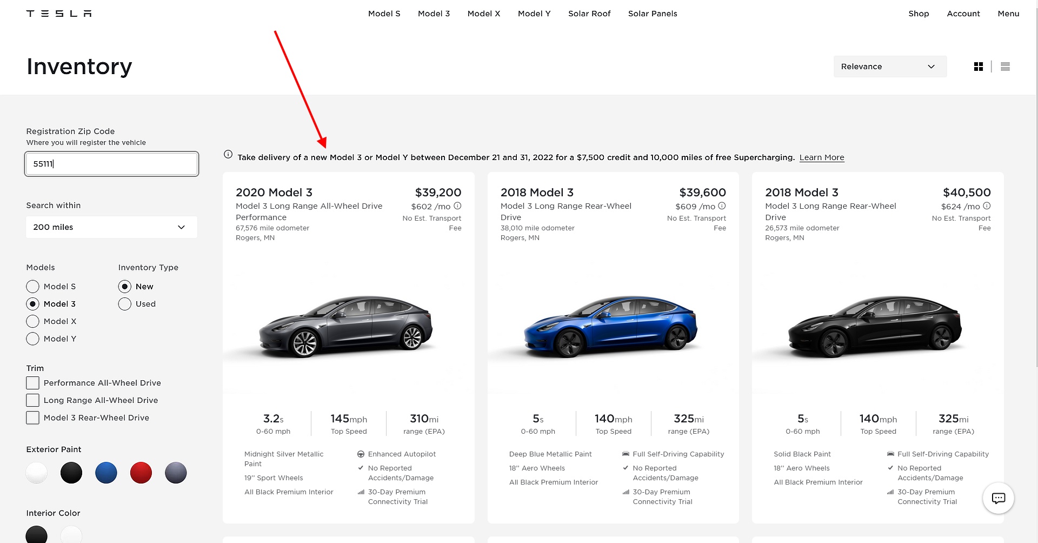Open Solar Roof page
Viewport: 1038px width, 543px height.
pyautogui.click(x=589, y=14)
